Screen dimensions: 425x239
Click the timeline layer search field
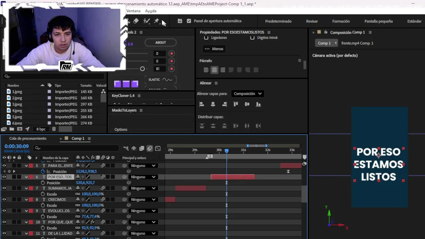click(x=76, y=148)
